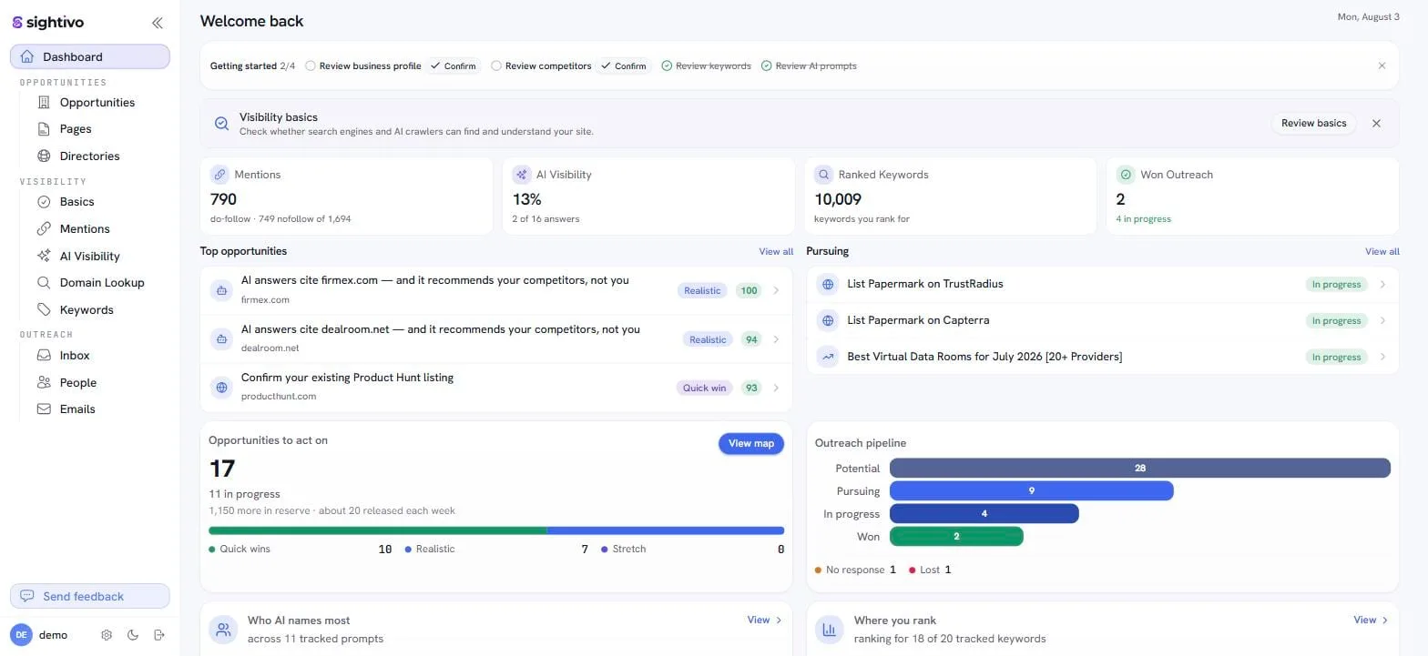Image resolution: width=1428 pixels, height=656 pixels.
Task: Click the globe icon beside Product Hunt listing
Action: [220, 388]
